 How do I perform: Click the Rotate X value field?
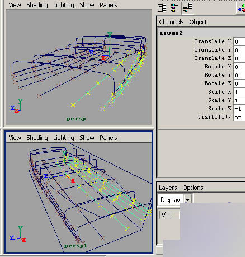(239, 67)
